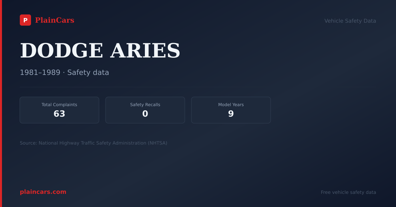Click the 9 model years value
Screen dimensions: 396x207
pos(231,114)
